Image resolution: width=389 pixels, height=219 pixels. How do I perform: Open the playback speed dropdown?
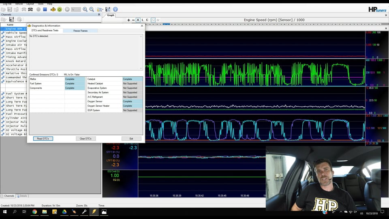(76, 9)
